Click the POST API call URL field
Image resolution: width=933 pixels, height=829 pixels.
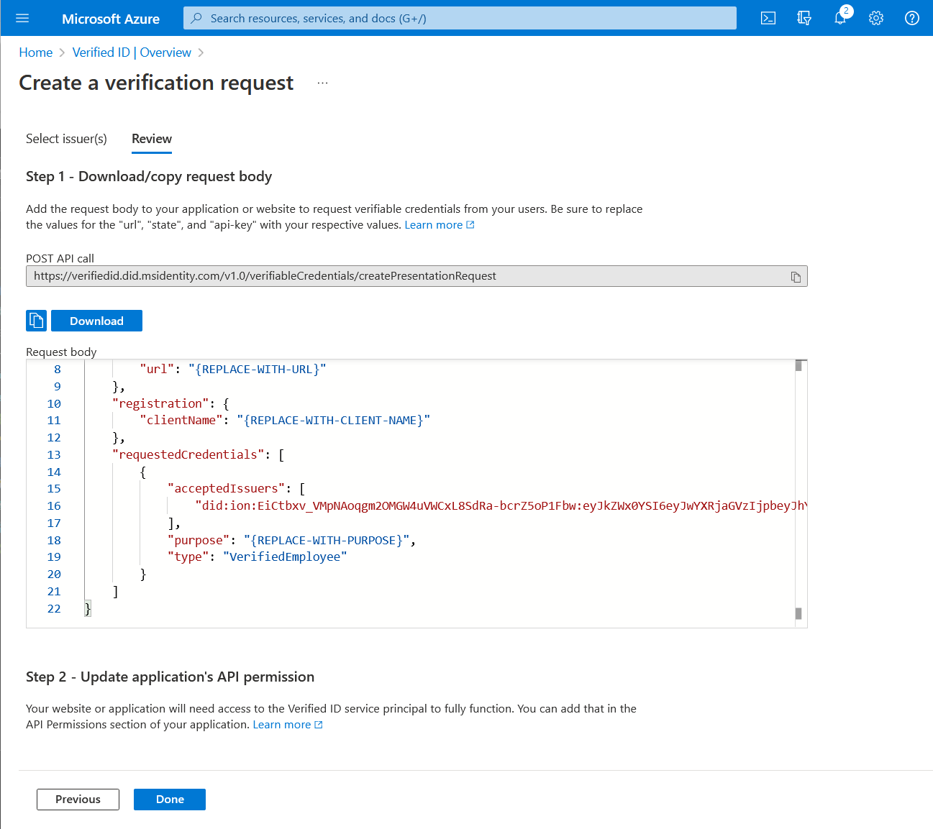pyautogui.click(x=417, y=276)
